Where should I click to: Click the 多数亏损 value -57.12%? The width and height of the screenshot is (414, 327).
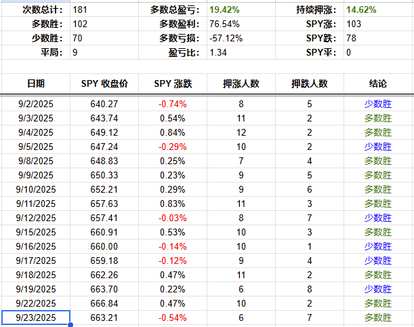pos(226,37)
